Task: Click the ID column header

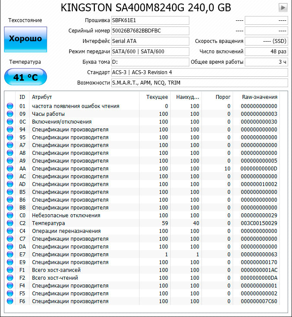Action: (x=22, y=97)
